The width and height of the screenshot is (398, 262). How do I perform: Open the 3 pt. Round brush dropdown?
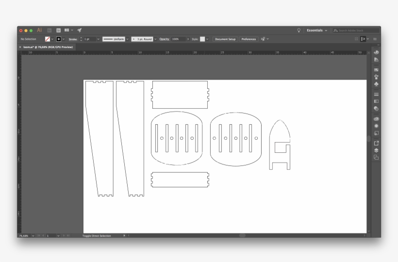(x=155, y=39)
